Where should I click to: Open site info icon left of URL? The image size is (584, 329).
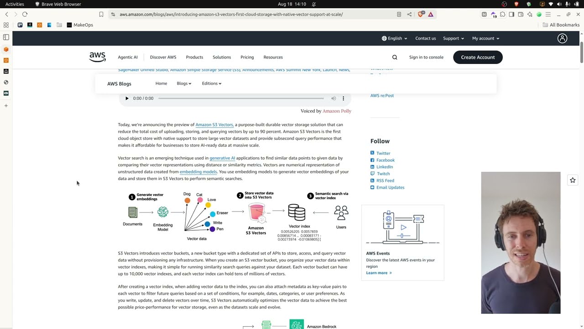[113, 14]
